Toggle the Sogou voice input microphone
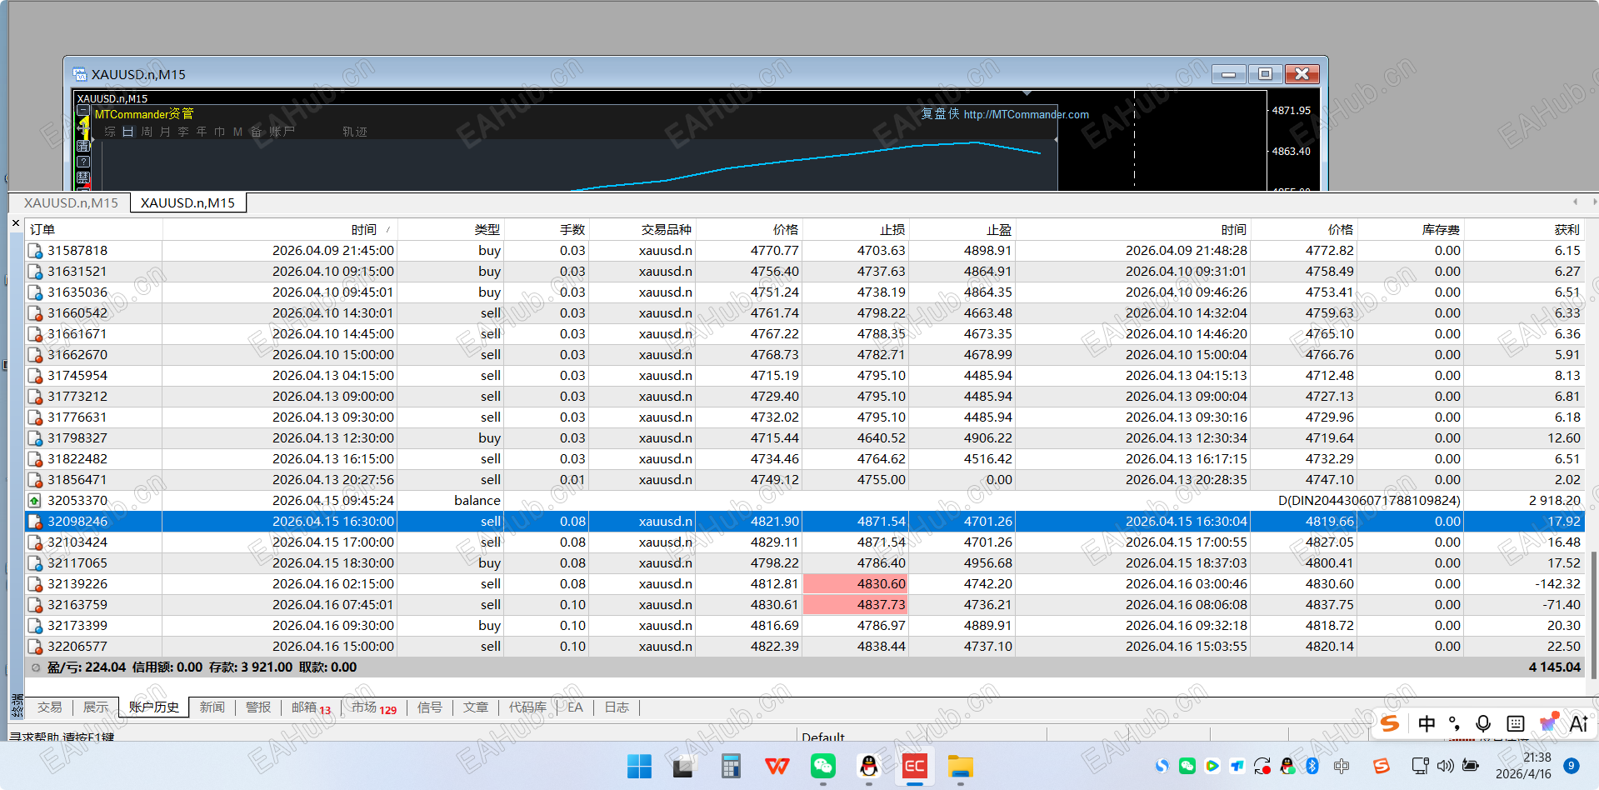 1483,723
